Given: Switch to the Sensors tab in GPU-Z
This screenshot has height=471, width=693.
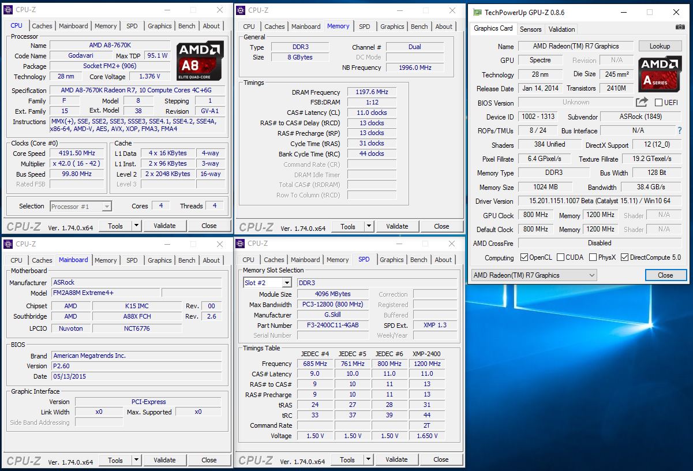Looking at the screenshot, I should (x=531, y=29).
